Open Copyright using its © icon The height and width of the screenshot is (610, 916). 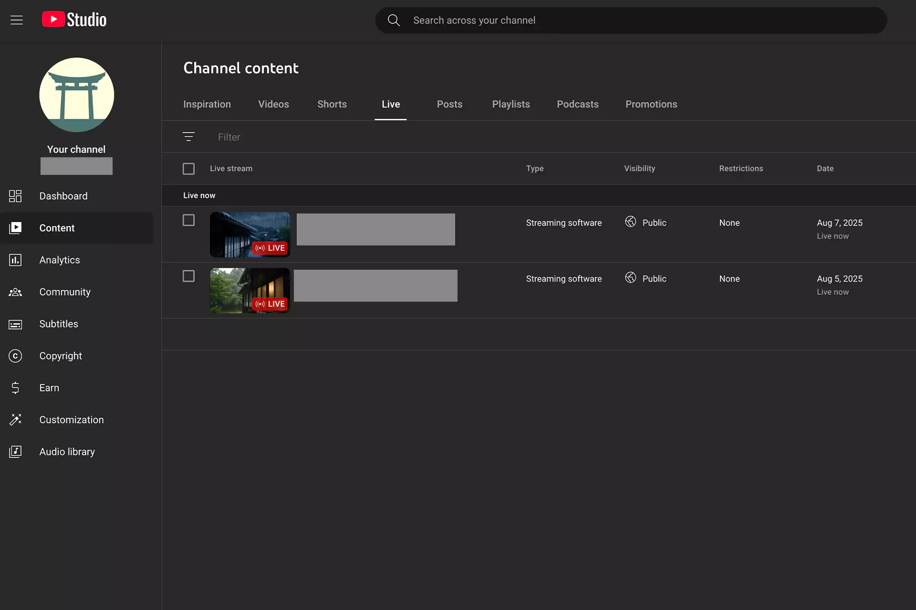(15, 356)
